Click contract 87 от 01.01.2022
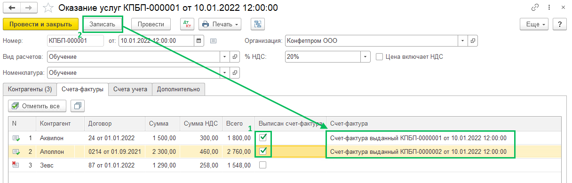Screen dimensions: 572x183 [x=115, y=165]
